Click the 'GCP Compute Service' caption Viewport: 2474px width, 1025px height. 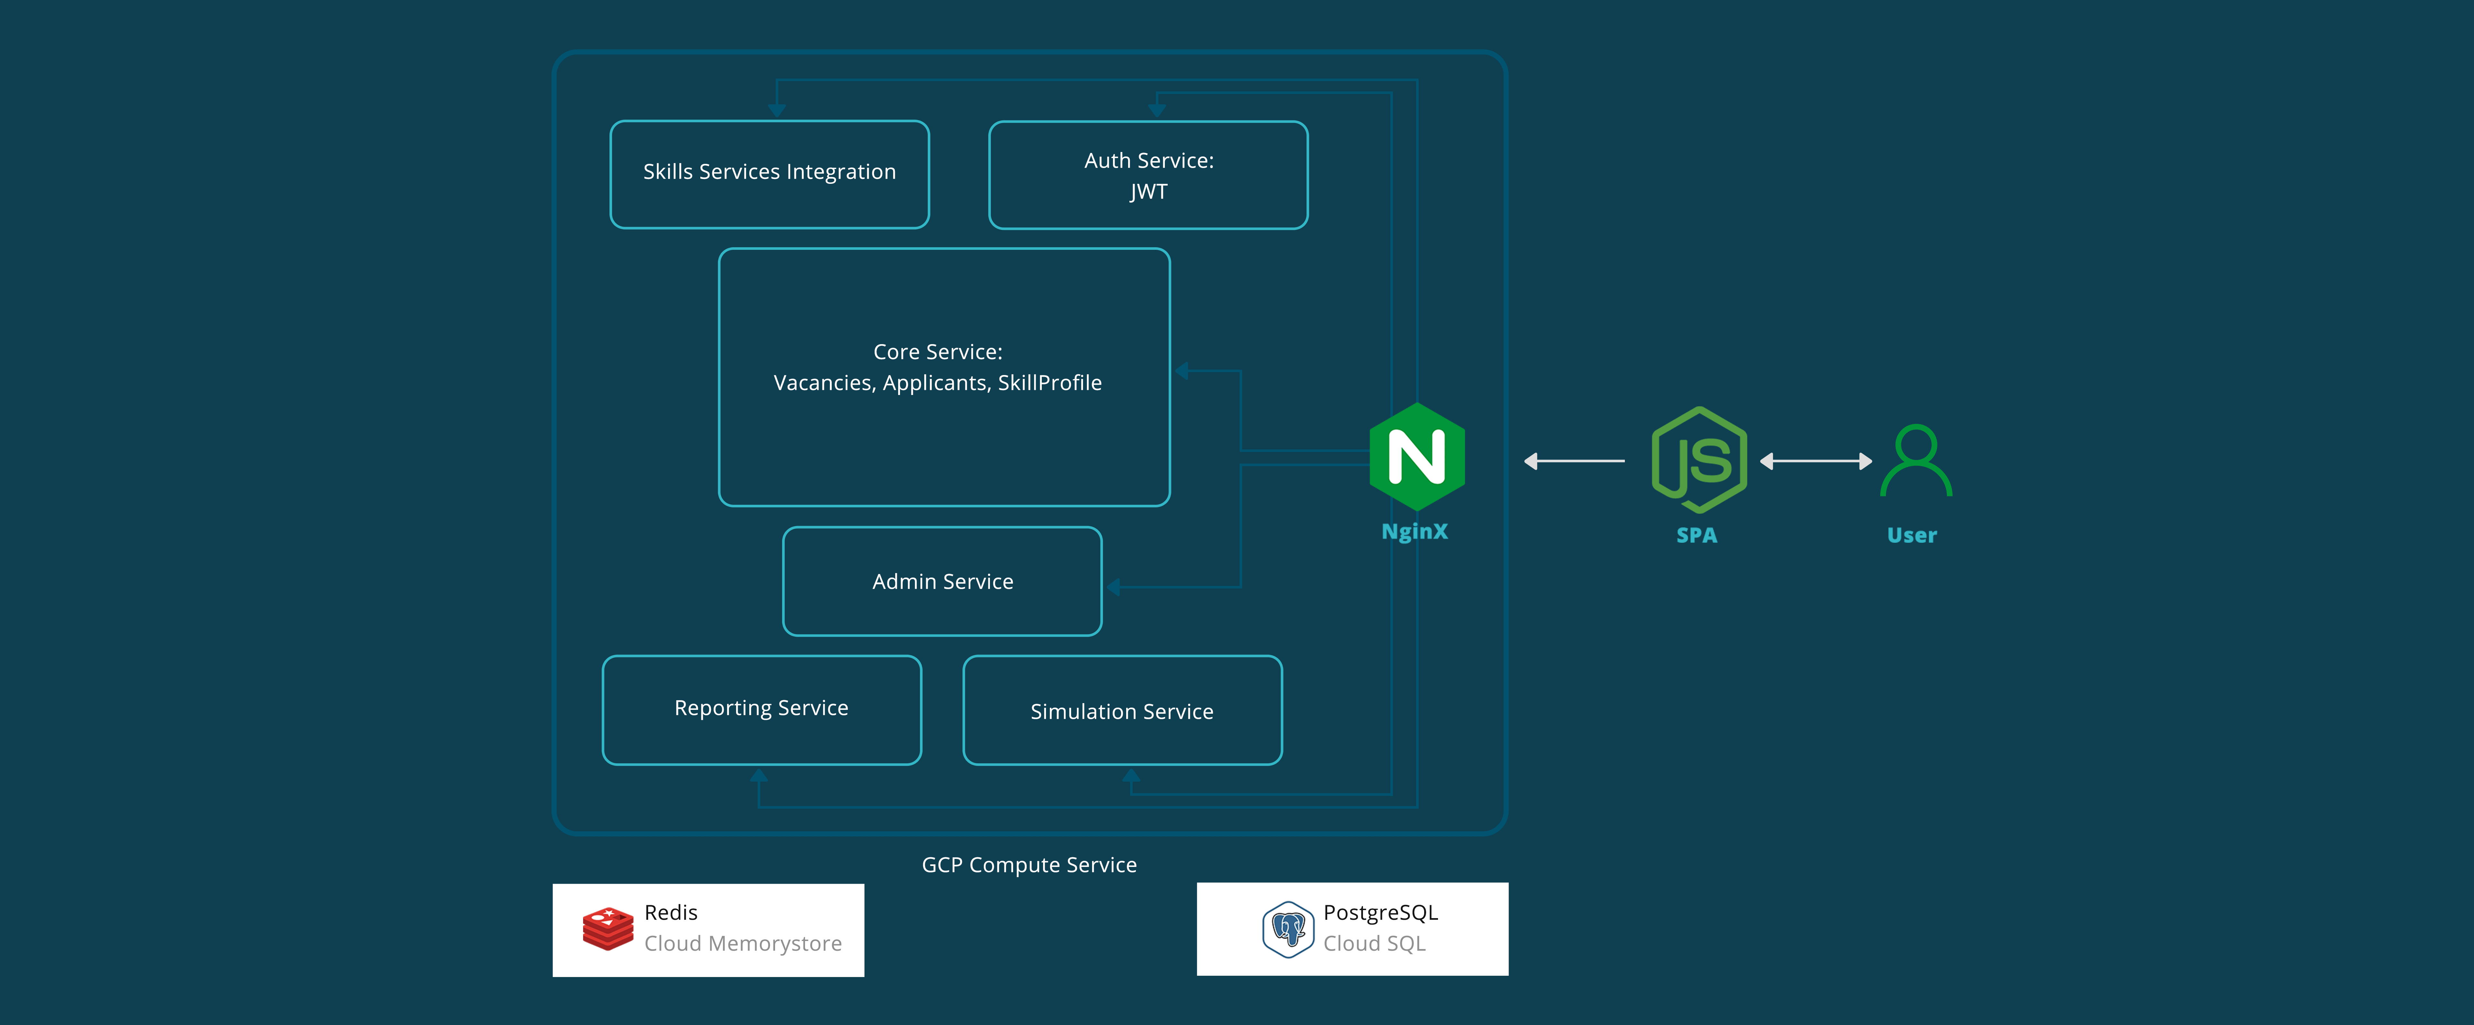(1030, 866)
